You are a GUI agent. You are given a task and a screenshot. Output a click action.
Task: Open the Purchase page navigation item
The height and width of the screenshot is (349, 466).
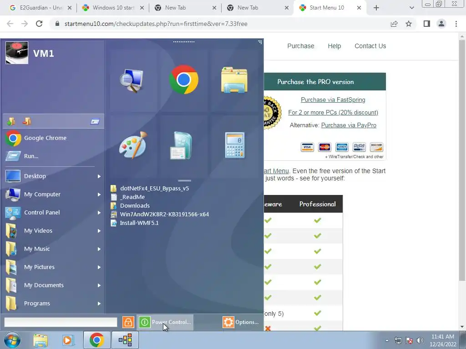coord(301,46)
